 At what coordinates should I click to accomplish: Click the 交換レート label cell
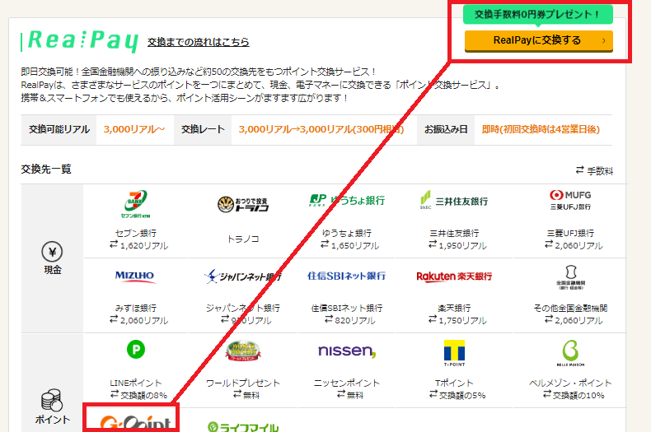point(203,129)
